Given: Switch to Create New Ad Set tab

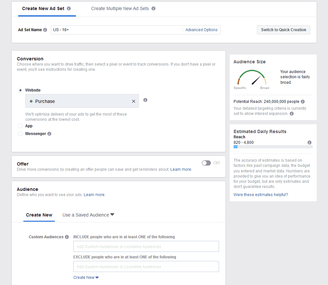Looking at the screenshot, I should (43, 8).
